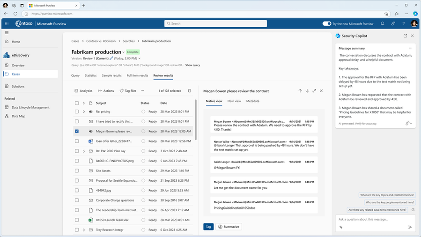Check the Site Assets row checkbox
This screenshot has width=421, height=237.
click(x=77, y=170)
